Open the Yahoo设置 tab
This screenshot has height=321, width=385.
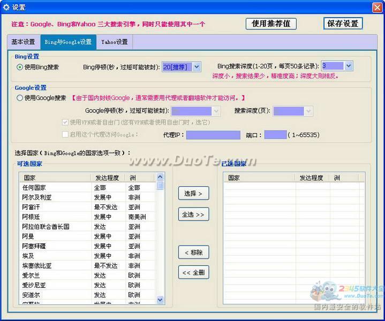pos(115,42)
